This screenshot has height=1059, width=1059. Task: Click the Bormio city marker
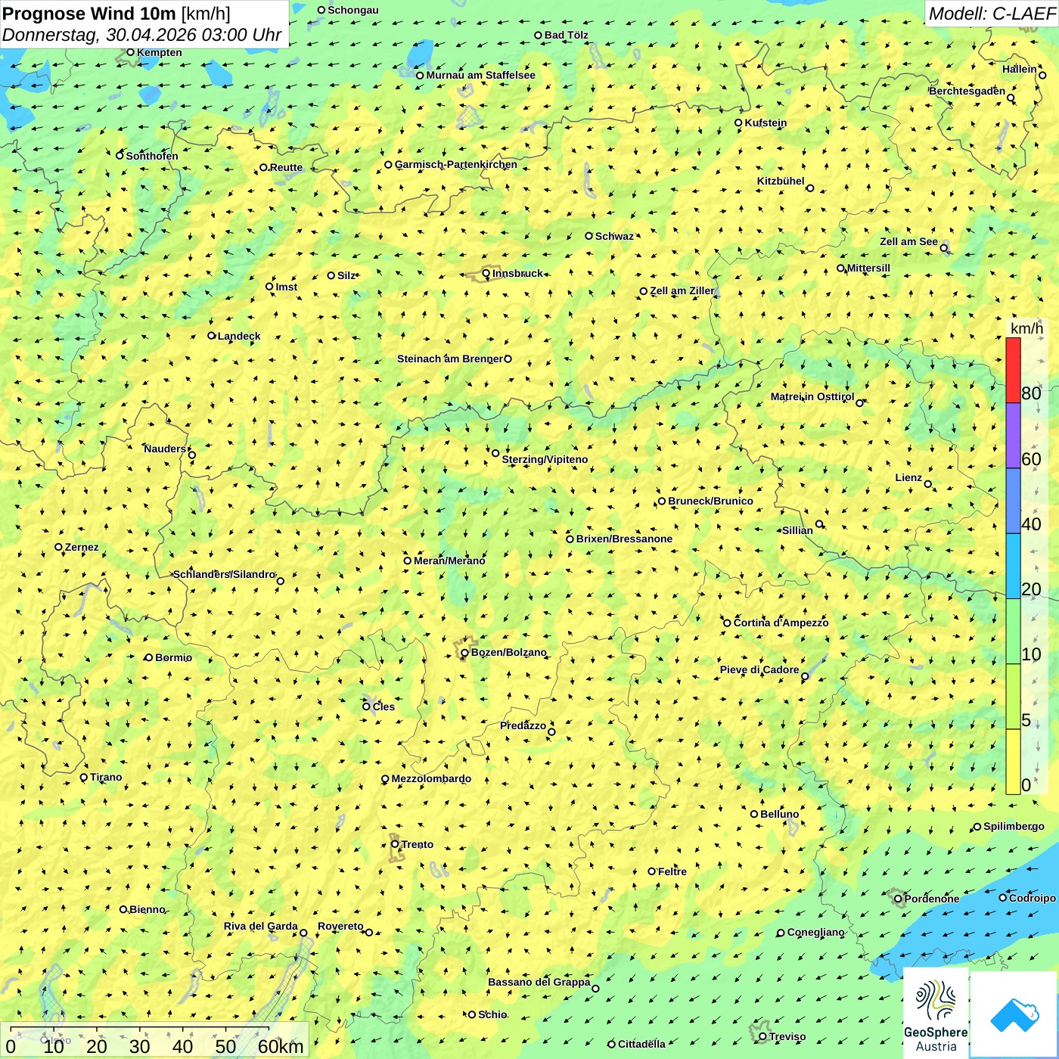(x=149, y=657)
